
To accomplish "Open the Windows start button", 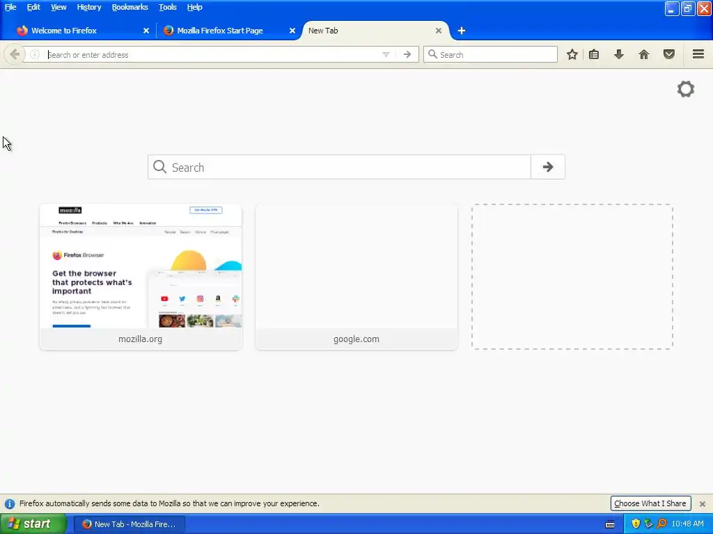I will tap(33, 524).
